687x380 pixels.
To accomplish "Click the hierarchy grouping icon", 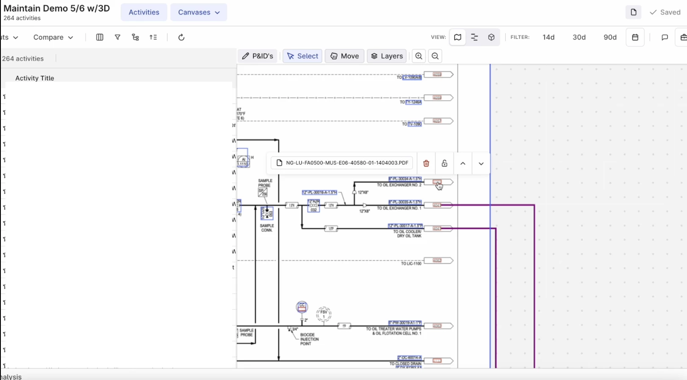I will coord(135,37).
